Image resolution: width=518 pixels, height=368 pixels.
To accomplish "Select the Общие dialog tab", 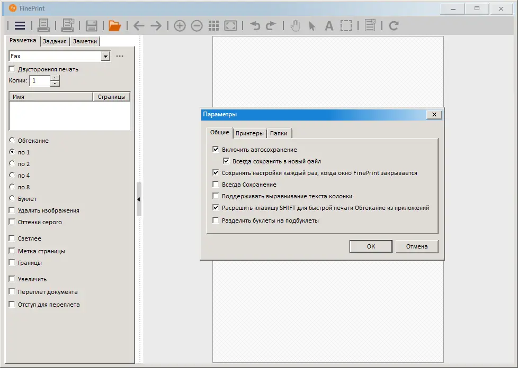I will [x=220, y=132].
